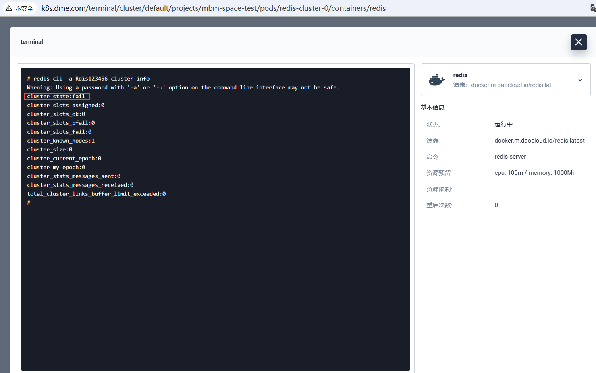Click the password warning message line
The height and width of the screenshot is (373, 596).
183,87
